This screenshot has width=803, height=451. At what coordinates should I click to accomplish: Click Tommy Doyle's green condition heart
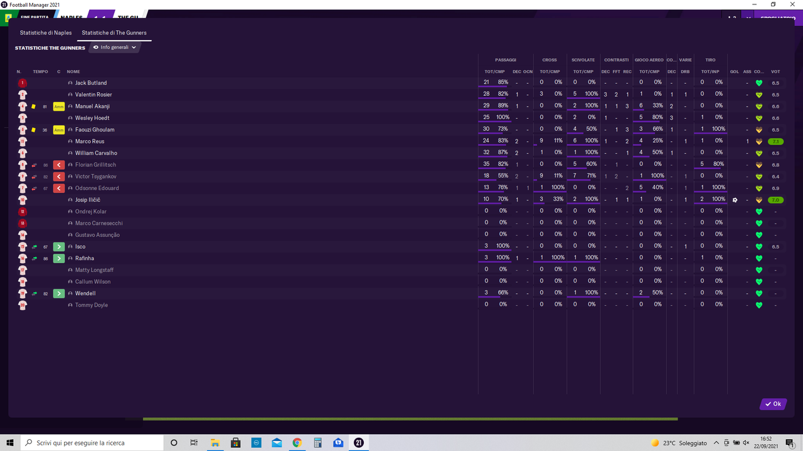[758, 305]
